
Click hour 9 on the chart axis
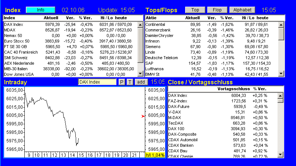coord(29,155)
